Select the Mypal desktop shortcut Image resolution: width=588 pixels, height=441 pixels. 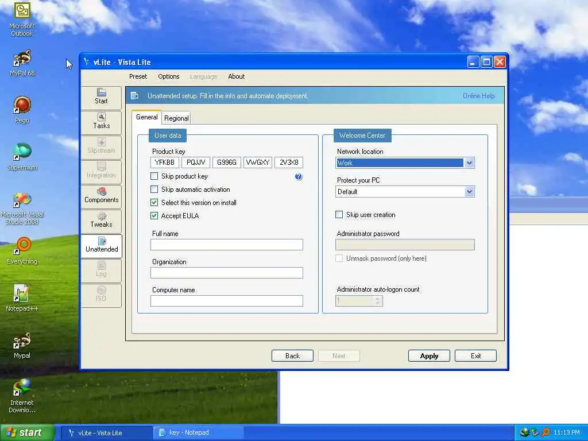(x=22, y=346)
